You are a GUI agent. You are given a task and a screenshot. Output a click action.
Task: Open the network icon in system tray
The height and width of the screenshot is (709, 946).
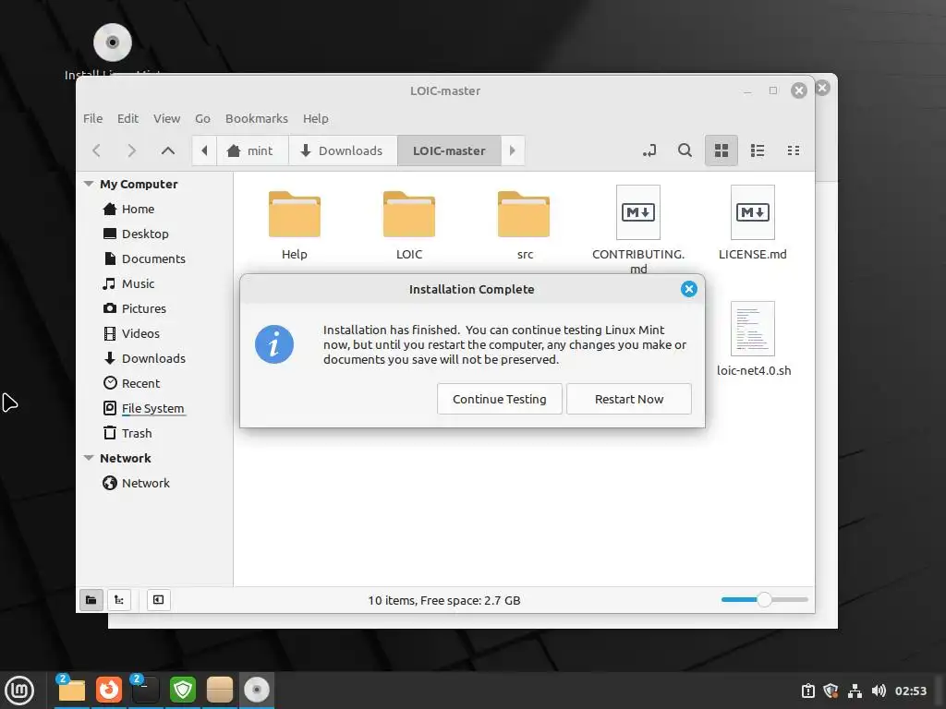pos(855,691)
